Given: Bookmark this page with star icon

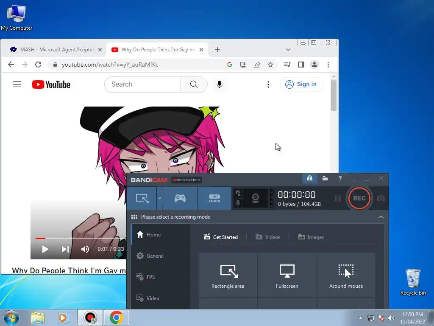Looking at the screenshot, I should point(270,65).
